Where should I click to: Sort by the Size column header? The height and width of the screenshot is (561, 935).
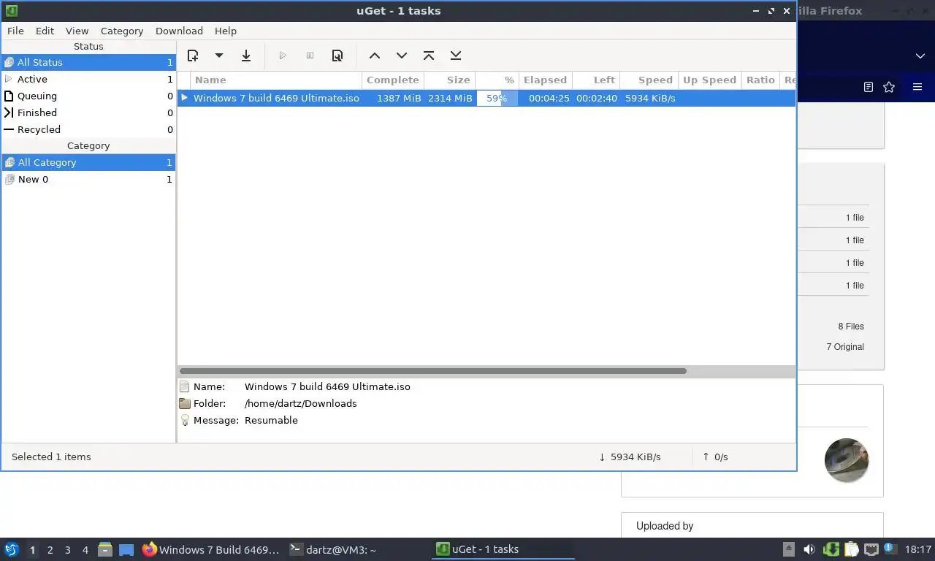coord(450,80)
